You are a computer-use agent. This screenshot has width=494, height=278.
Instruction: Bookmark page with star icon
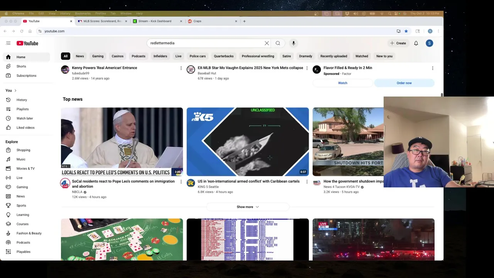point(406,31)
